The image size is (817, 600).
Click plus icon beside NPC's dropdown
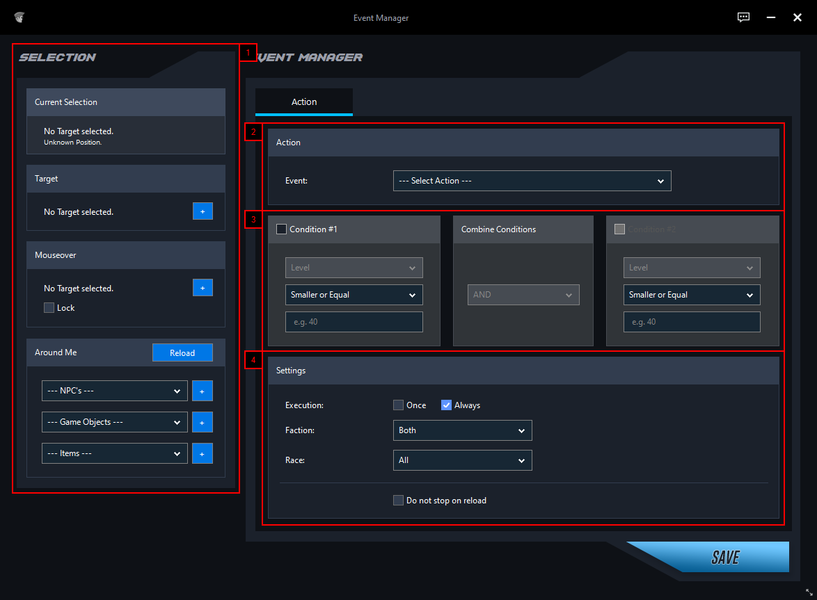coord(203,391)
